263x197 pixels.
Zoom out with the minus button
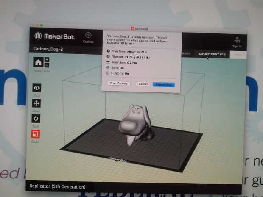click(x=47, y=65)
